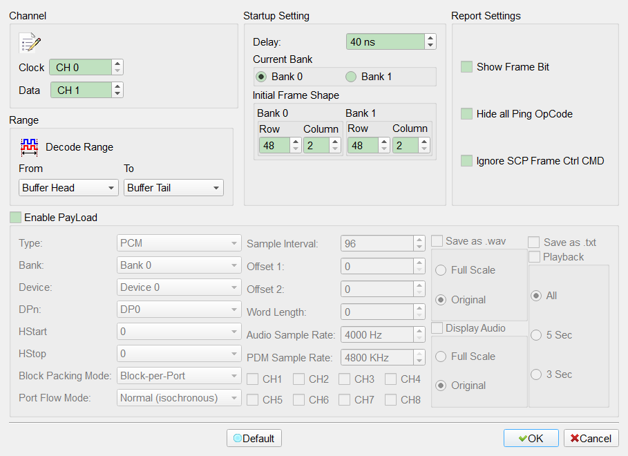This screenshot has width=628, height=456.
Task: Click the Offset 1 field
Action: [x=377, y=267]
